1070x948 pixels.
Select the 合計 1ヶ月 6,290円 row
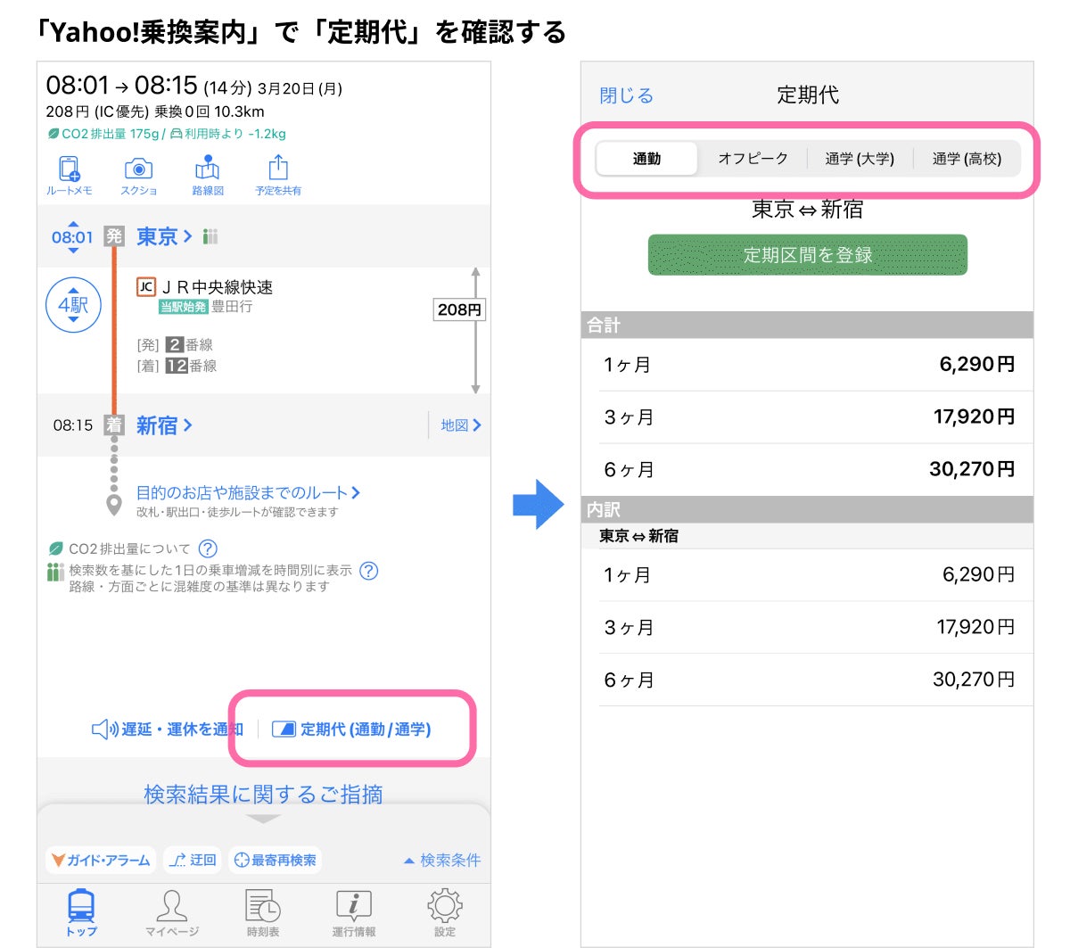click(x=807, y=364)
